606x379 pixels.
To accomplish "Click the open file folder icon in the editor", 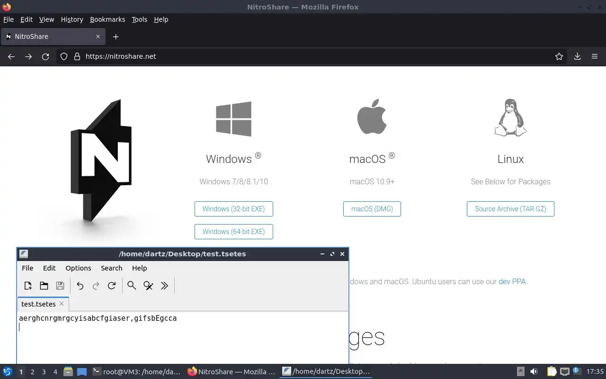I will tap(44, 286).
